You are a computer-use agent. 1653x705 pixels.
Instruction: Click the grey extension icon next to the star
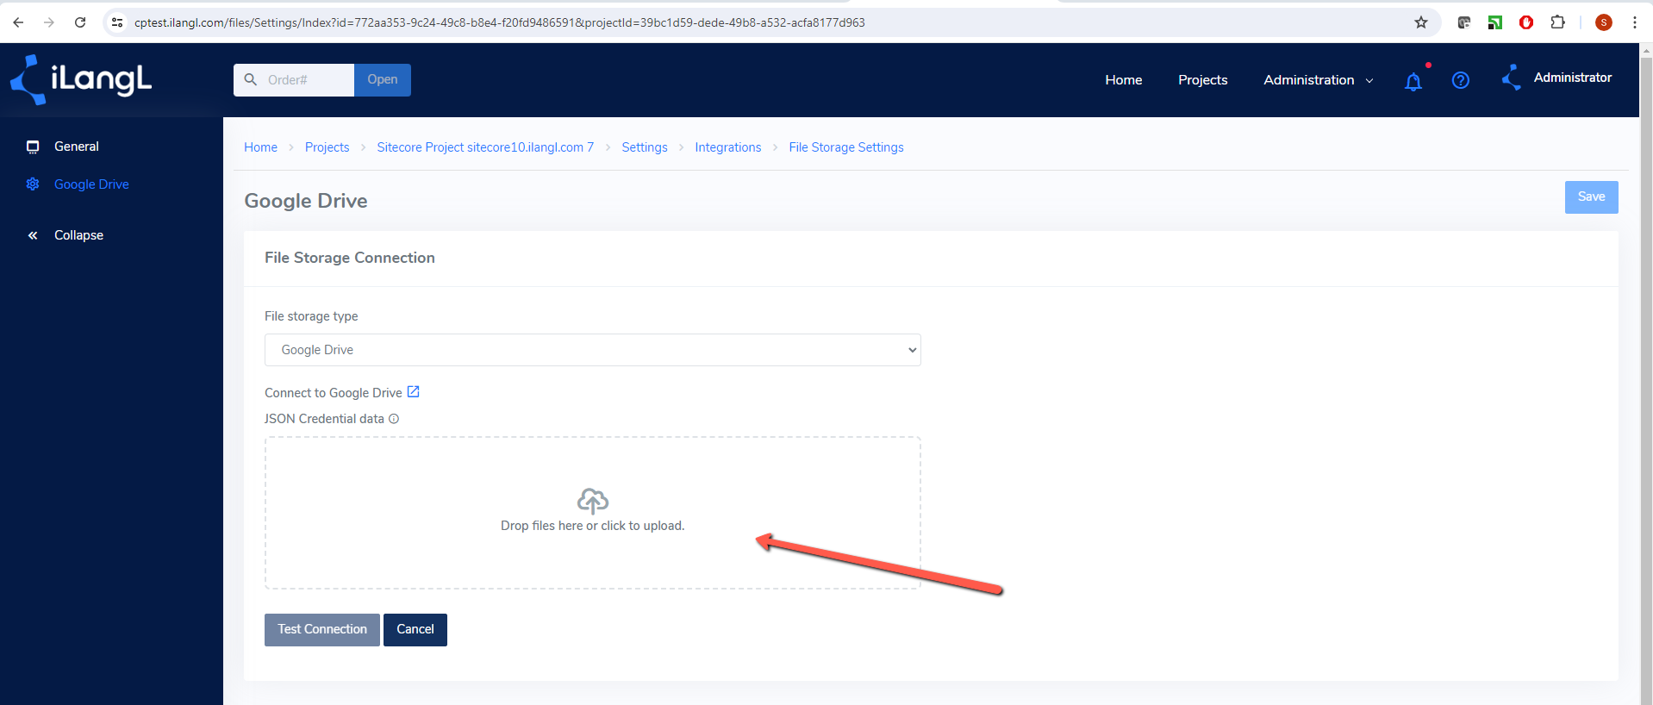tap(1463, 22)
